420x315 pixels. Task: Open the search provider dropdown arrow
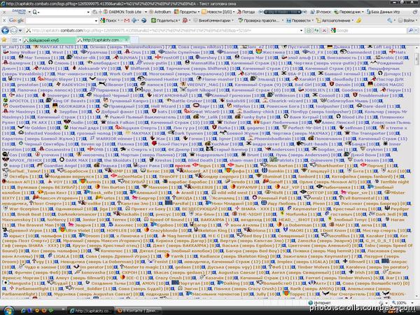point(416,31)
